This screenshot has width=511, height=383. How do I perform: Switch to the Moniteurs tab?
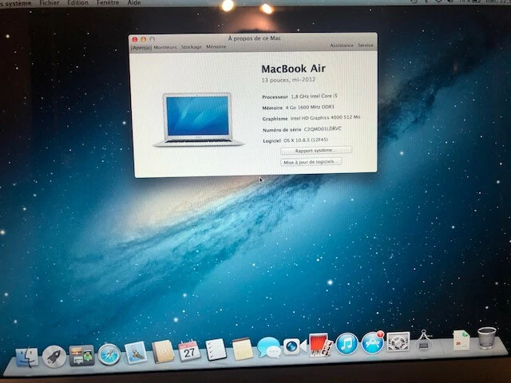(165, 48)
